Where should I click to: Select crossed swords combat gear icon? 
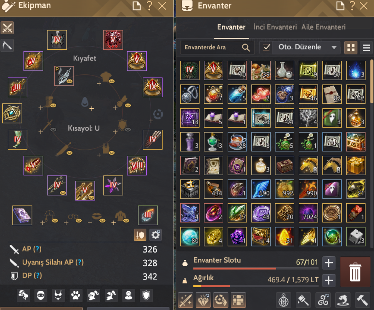coord(7,28)
